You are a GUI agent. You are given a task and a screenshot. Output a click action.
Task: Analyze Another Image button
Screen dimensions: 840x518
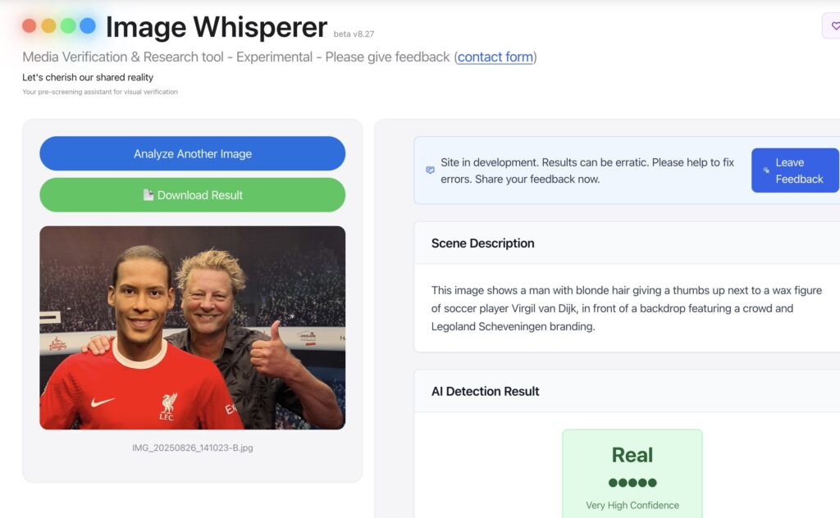click(192, 153)
